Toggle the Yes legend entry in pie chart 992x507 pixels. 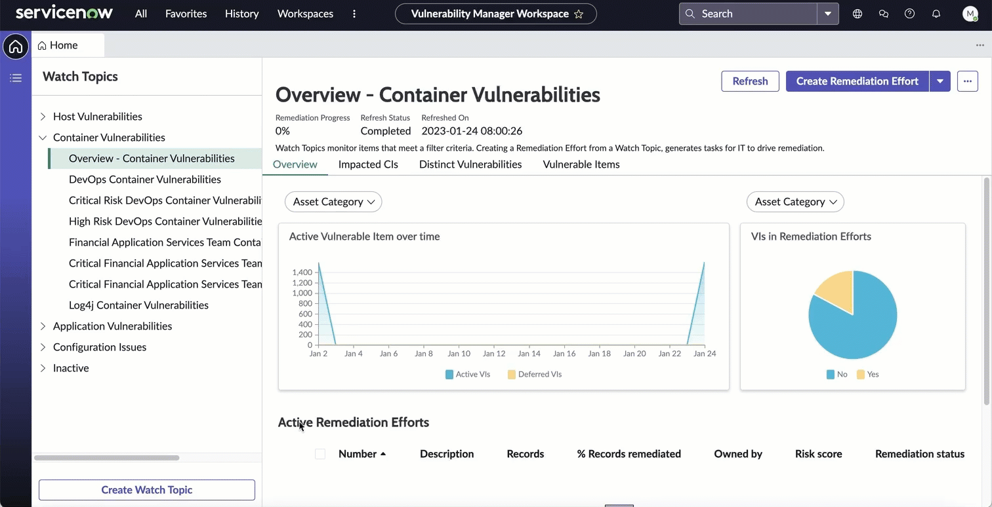pyautogui.click(x=867, y=375)
